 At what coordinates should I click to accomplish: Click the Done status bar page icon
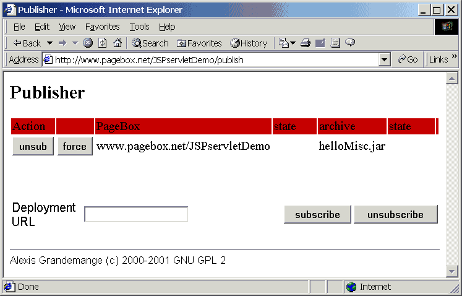pyautogui.click(x=9, y=287)
